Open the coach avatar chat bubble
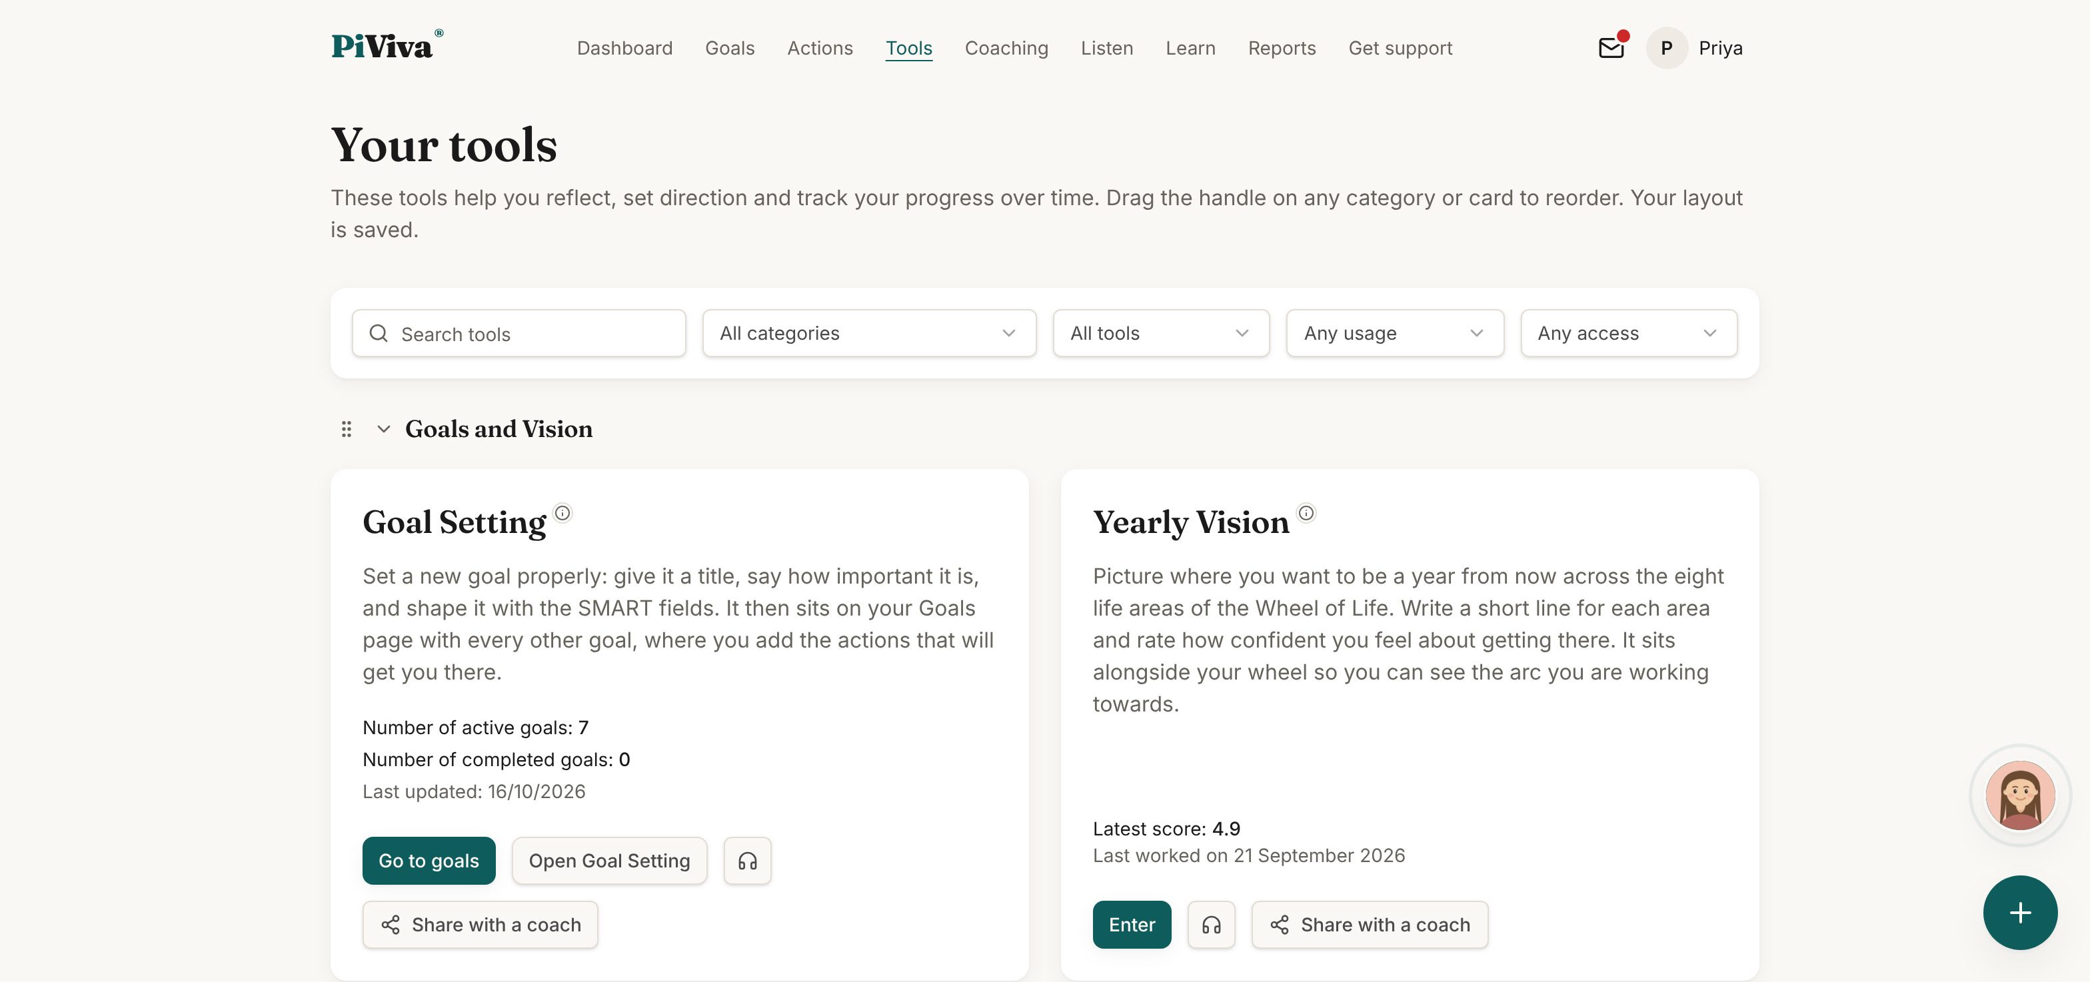2090x982 pixels. tap(2019, 795)
